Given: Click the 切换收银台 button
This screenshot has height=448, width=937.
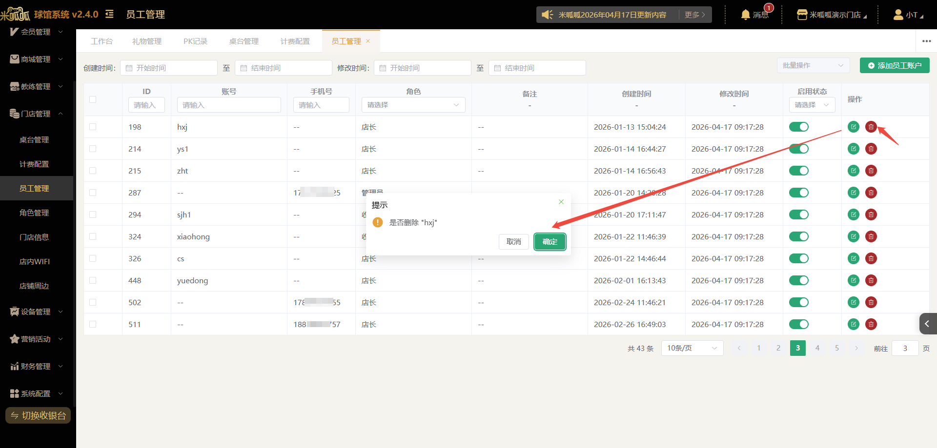Looking at the screenshot, I should pyautogui.click(x=38, y=415).
